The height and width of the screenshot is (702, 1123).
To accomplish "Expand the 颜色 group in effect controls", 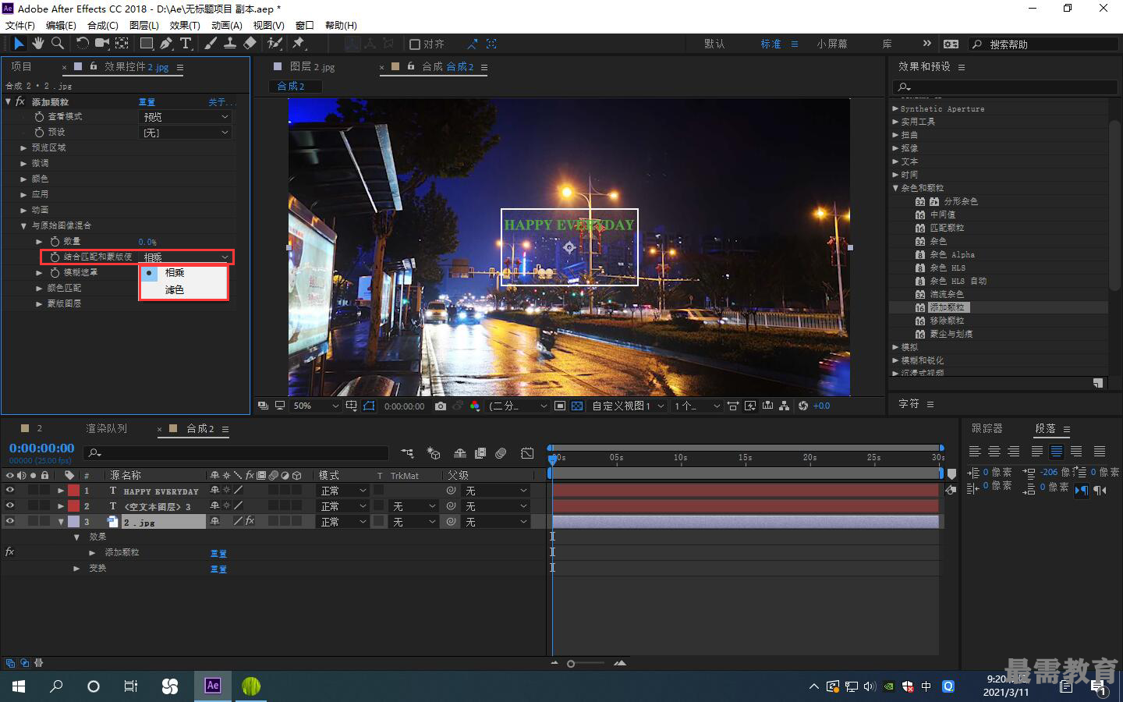I will [23, 179].
